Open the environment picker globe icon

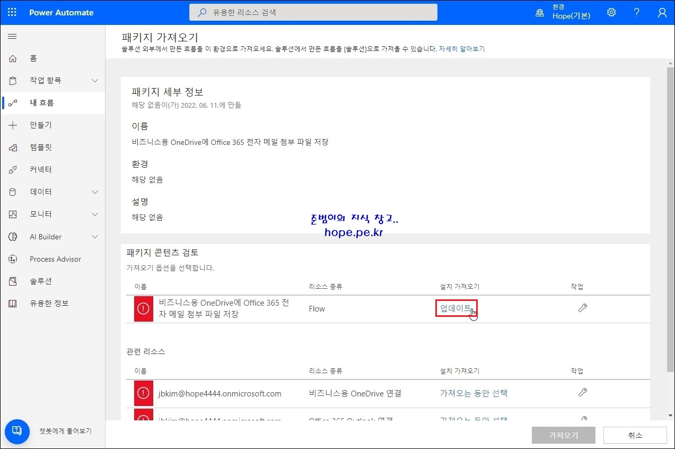point(540,13)
